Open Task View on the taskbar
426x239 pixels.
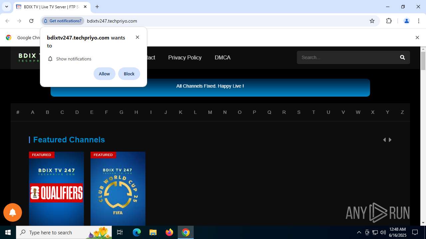click(120, 232)
